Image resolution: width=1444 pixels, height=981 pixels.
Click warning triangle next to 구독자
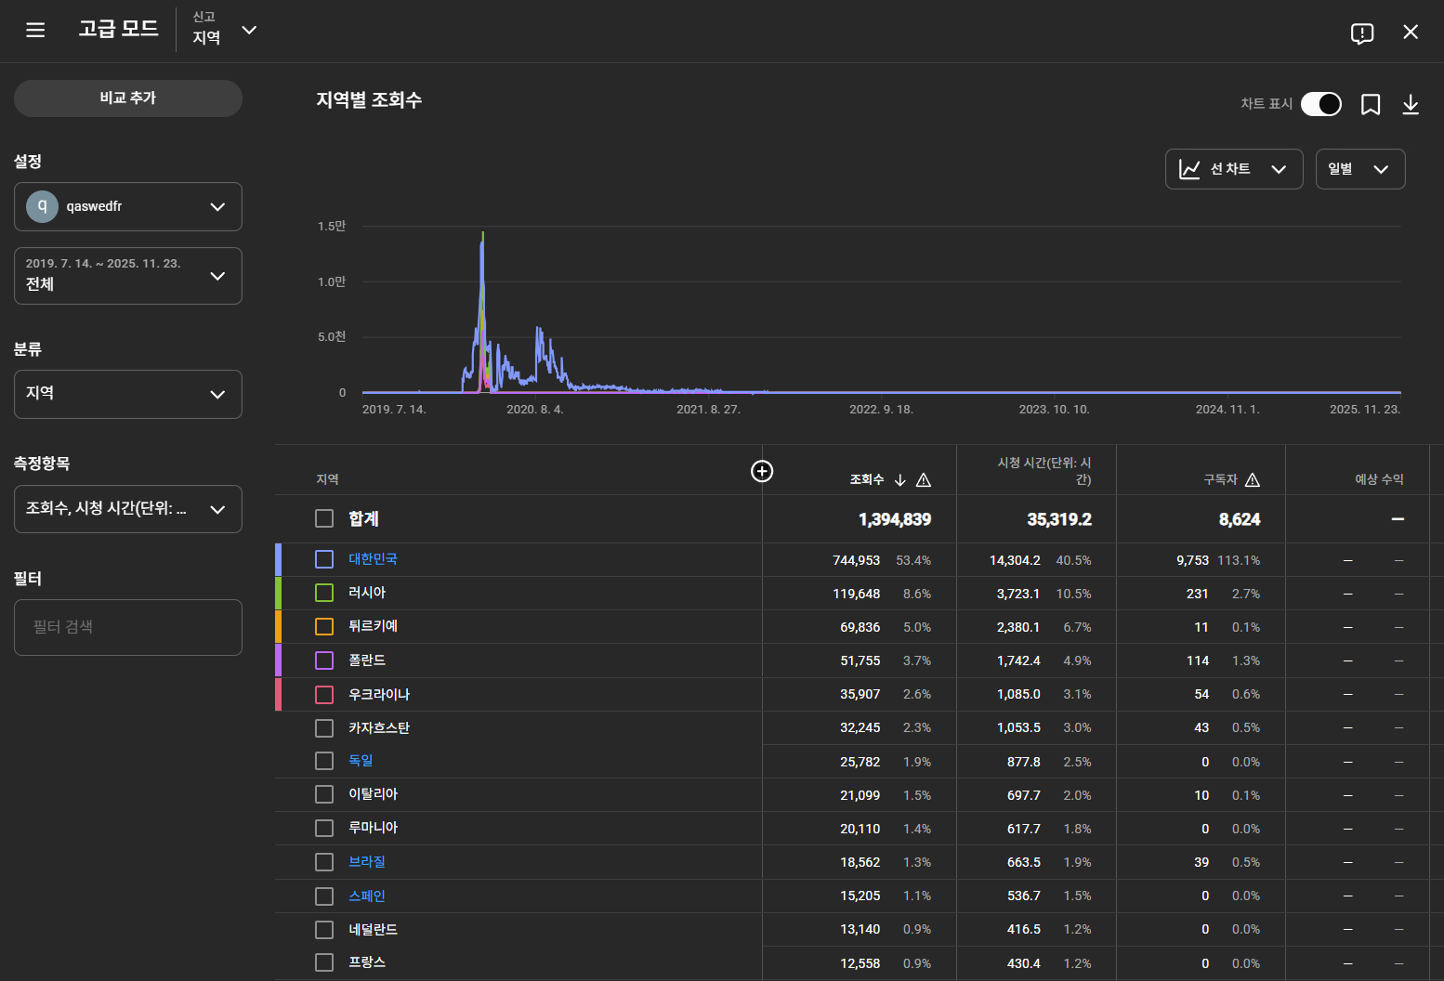point(1252,480)
